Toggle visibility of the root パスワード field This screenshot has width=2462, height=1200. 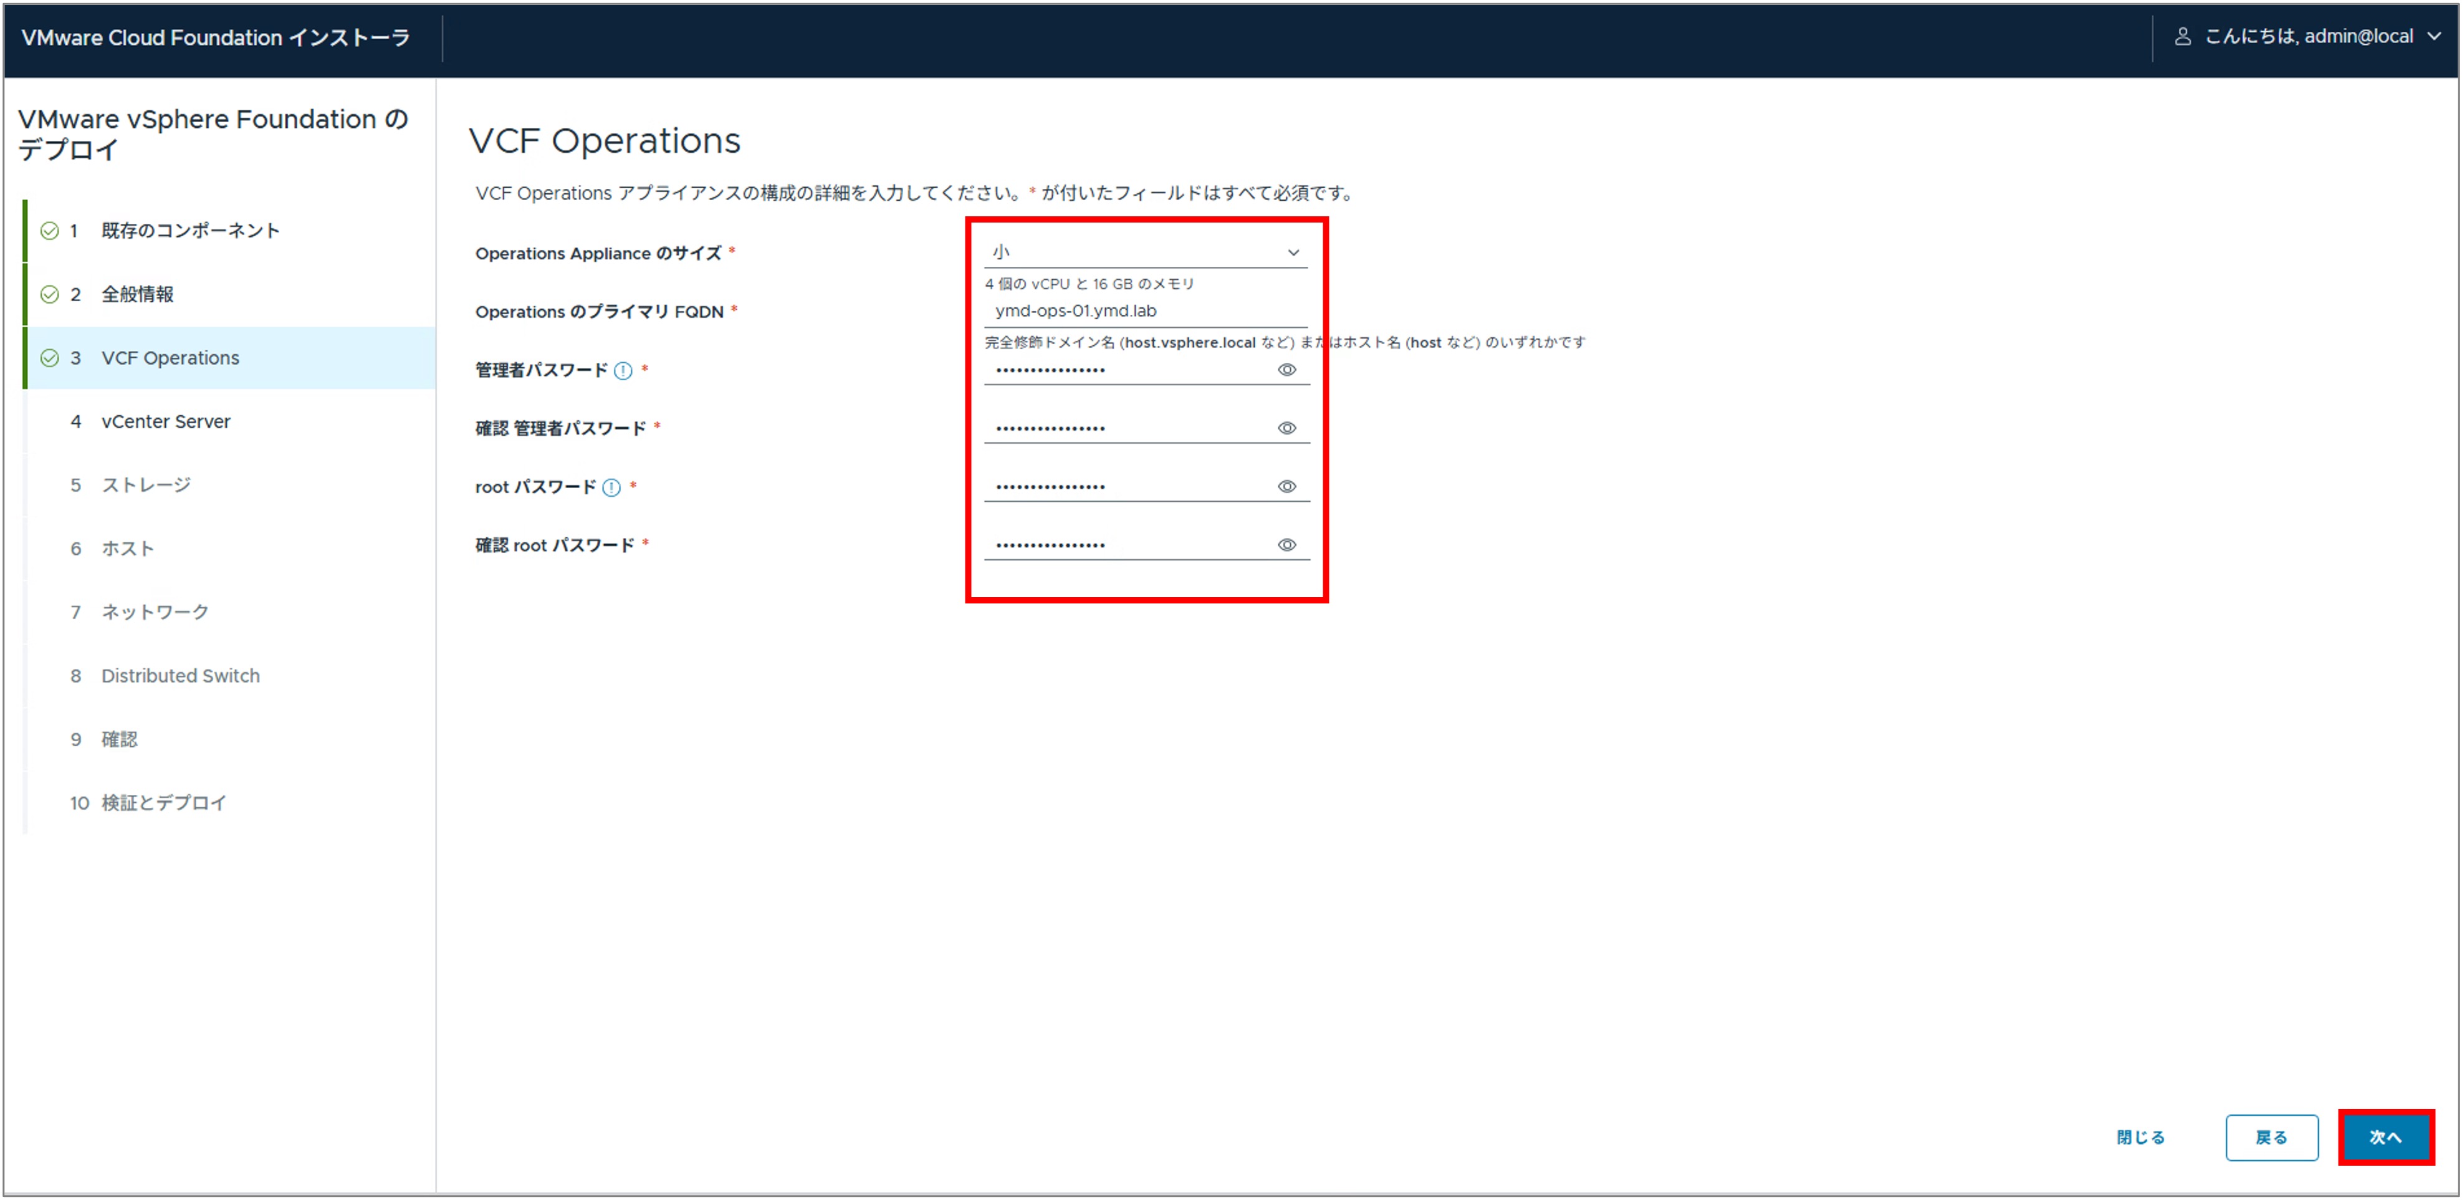1286,487
